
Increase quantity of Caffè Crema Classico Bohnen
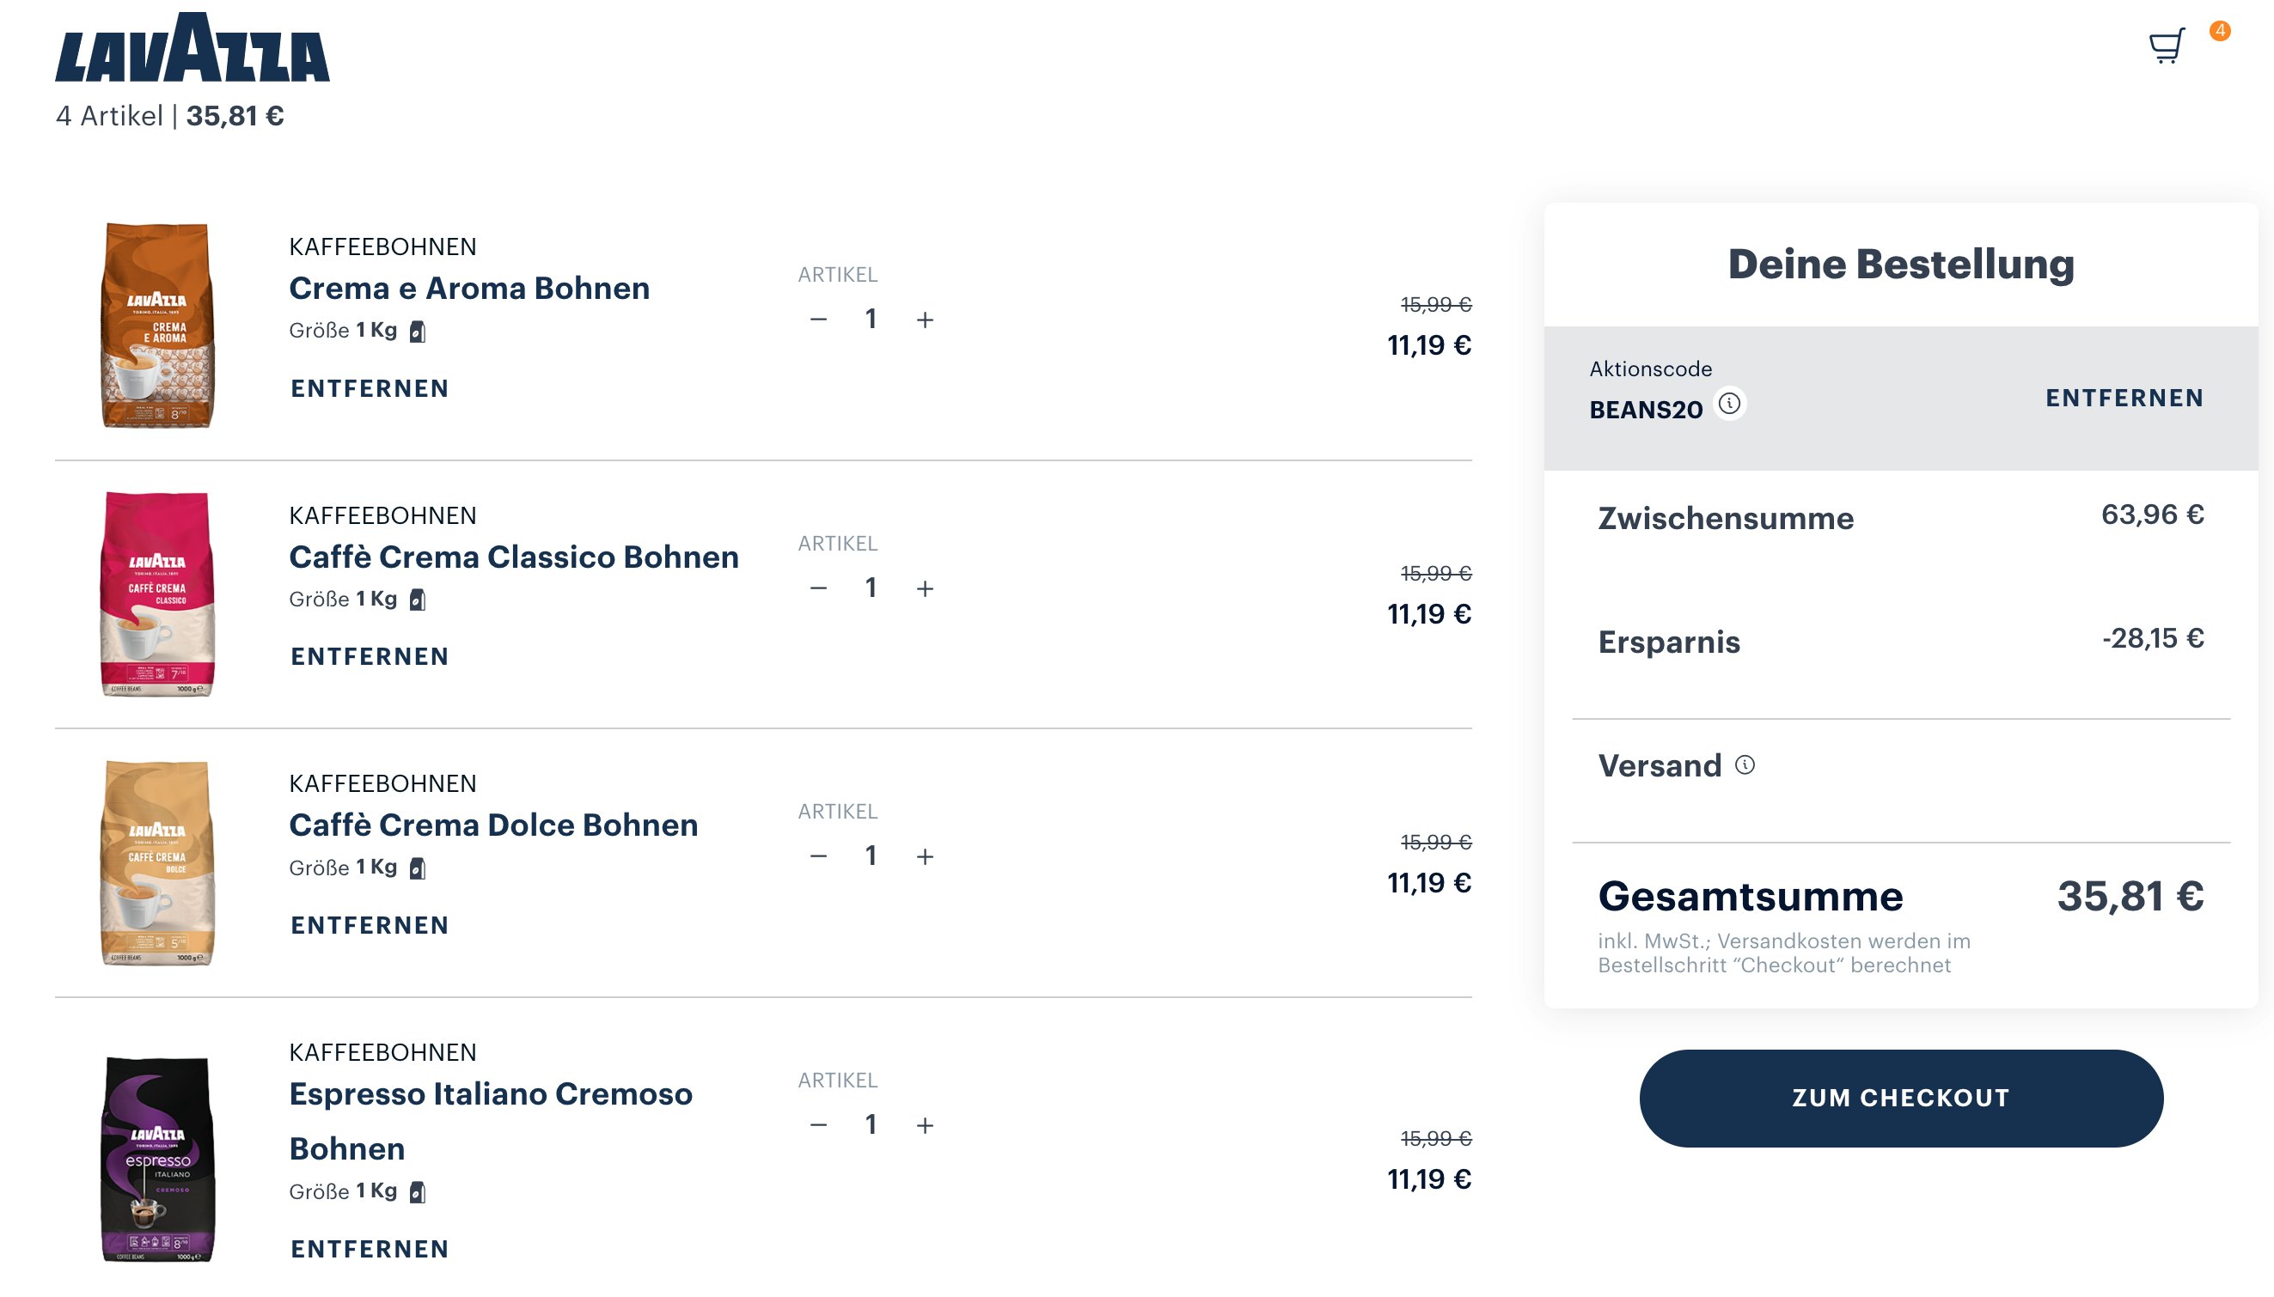click(x=925, y=589)
